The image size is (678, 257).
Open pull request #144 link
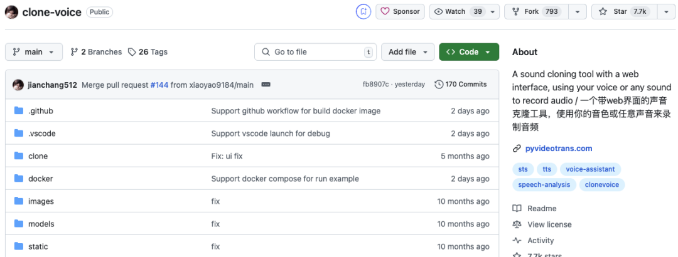[159, 85]
